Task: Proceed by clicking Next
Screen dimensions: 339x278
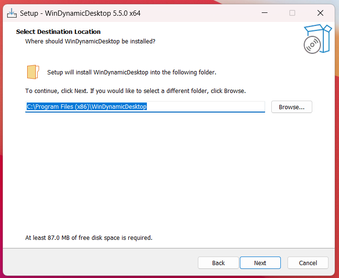Action: tap(260, 263)
